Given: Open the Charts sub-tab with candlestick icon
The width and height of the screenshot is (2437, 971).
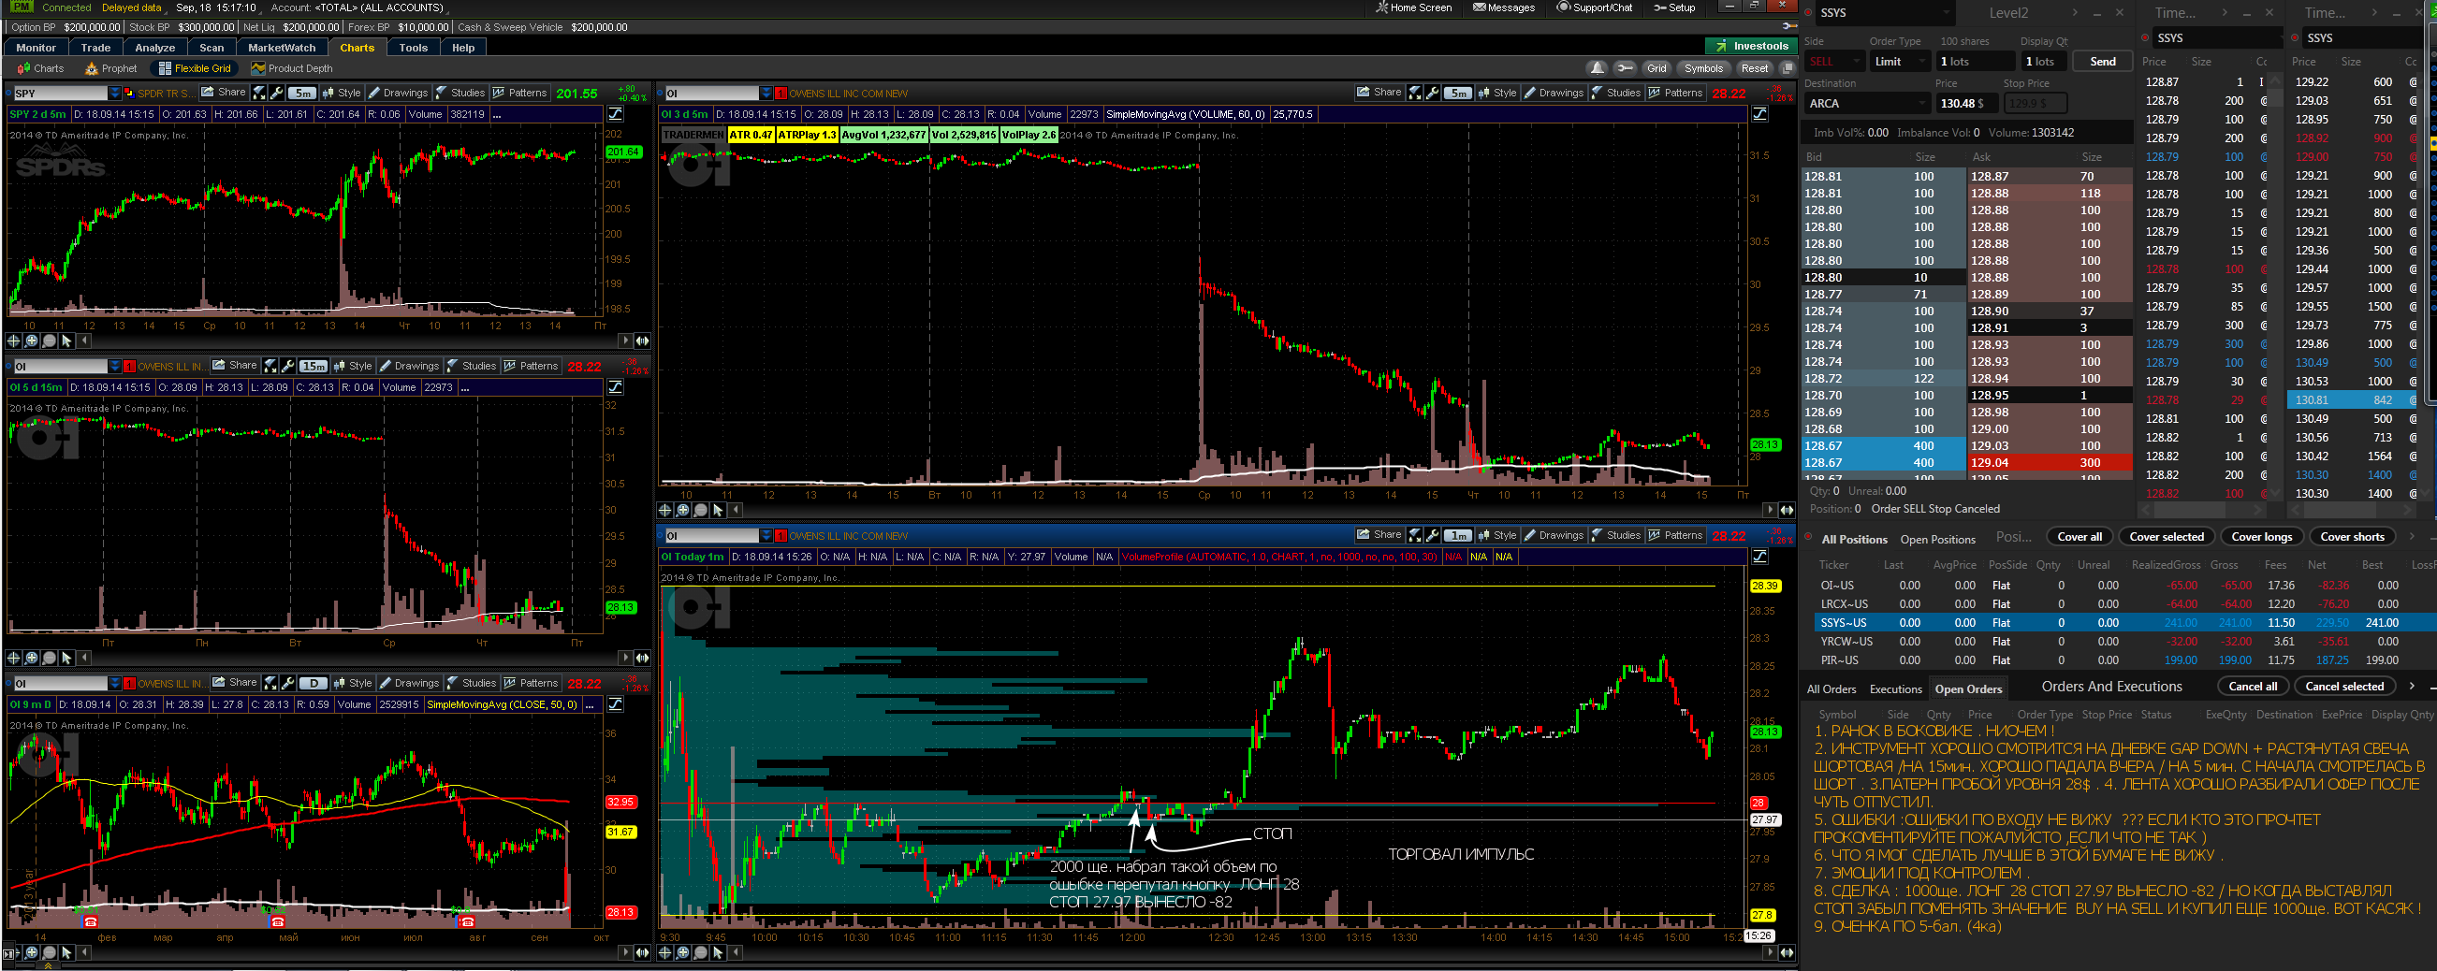Looking at the screenshot, I should pyautogui.click(x=40, y=68).
